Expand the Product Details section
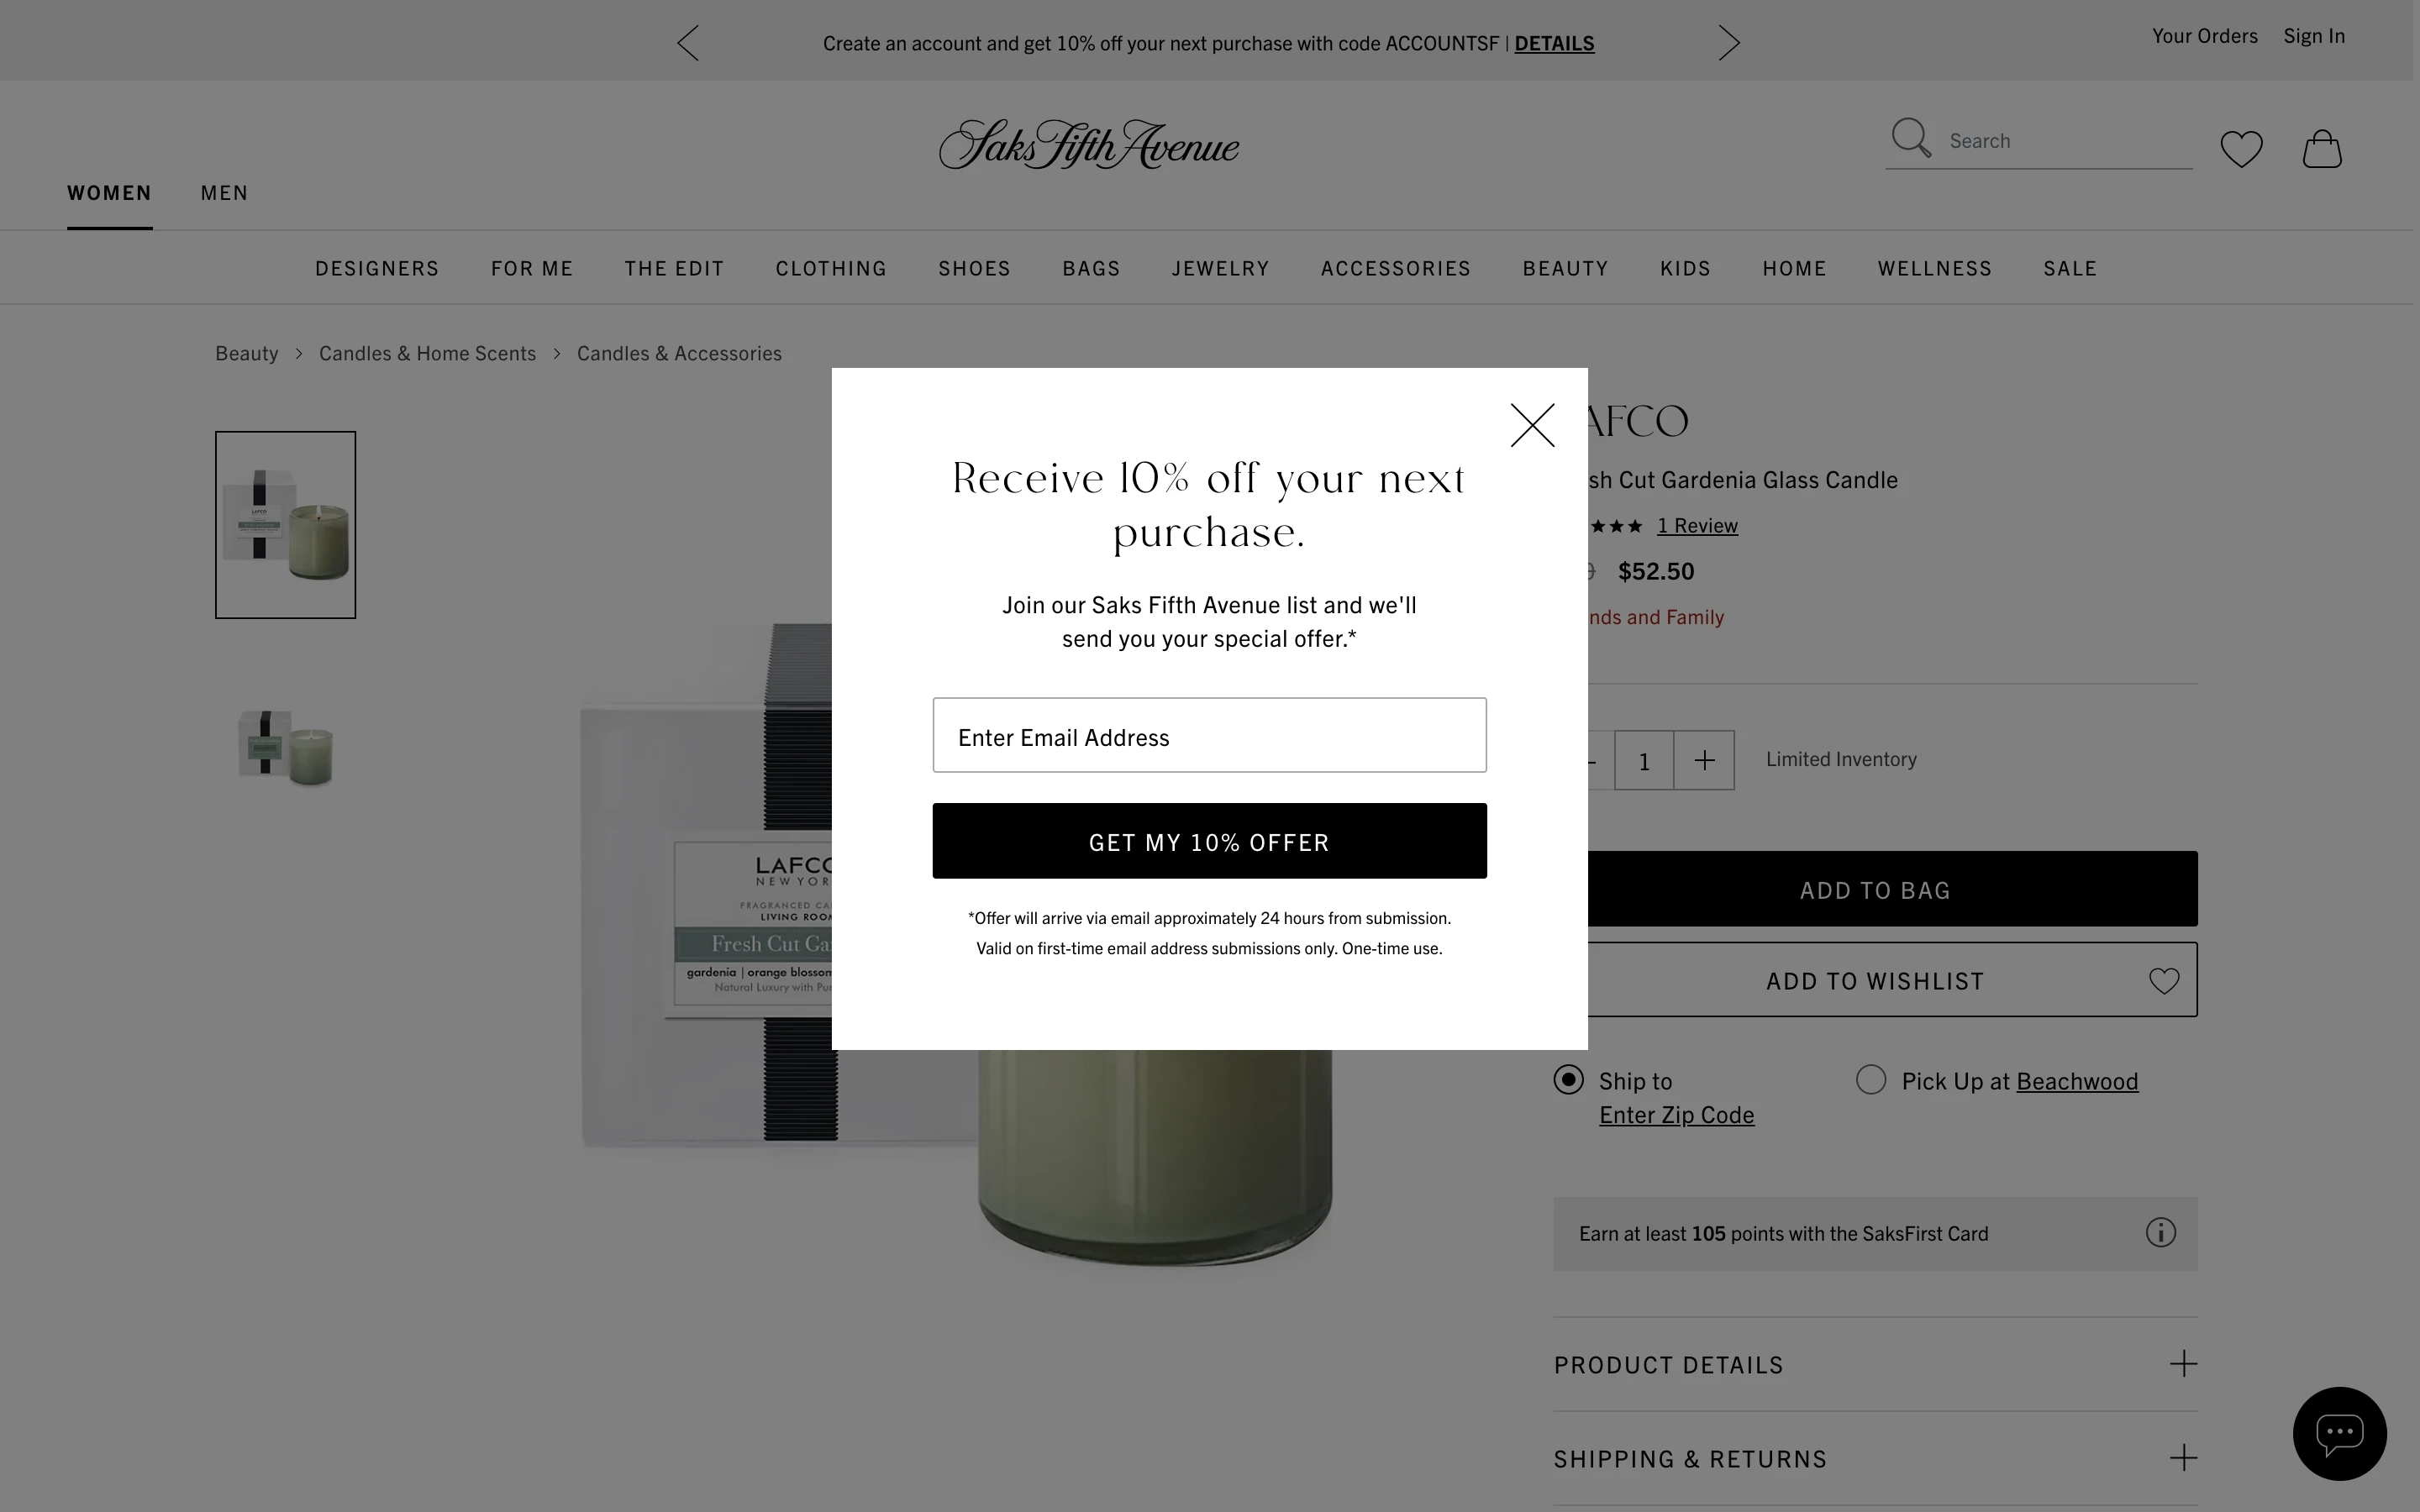 [x=1875, y=1364]
